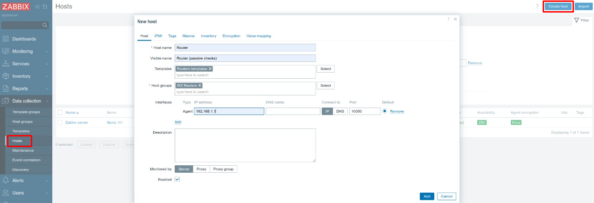This screenshot has height=203, width=594.
Task: Click the Alerts bell icon
Action: 6,180
